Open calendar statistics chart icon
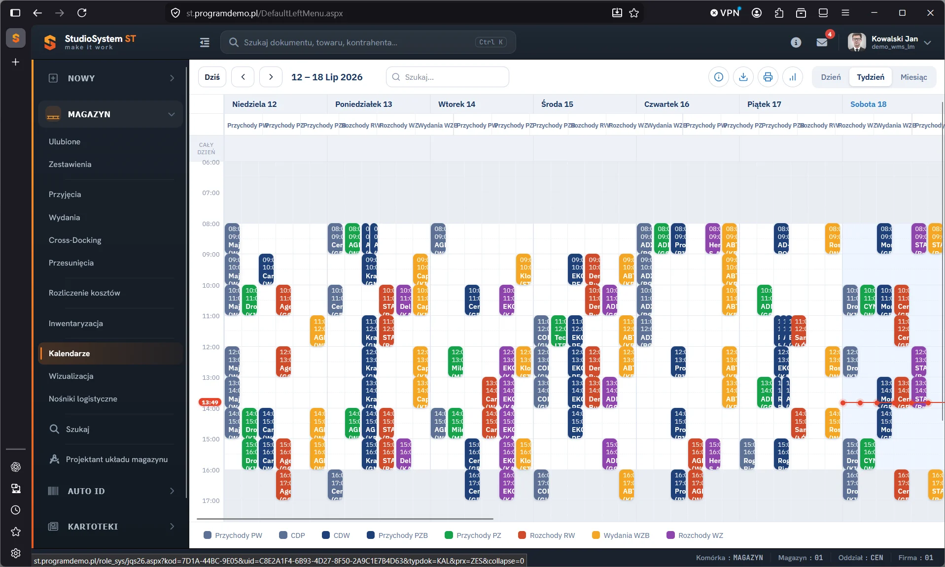945x567 pixels. [793, 77]
